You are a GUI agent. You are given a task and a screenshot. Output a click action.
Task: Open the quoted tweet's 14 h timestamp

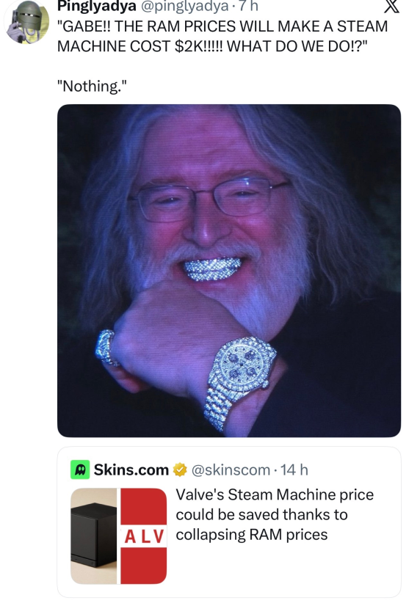(294, 470)
